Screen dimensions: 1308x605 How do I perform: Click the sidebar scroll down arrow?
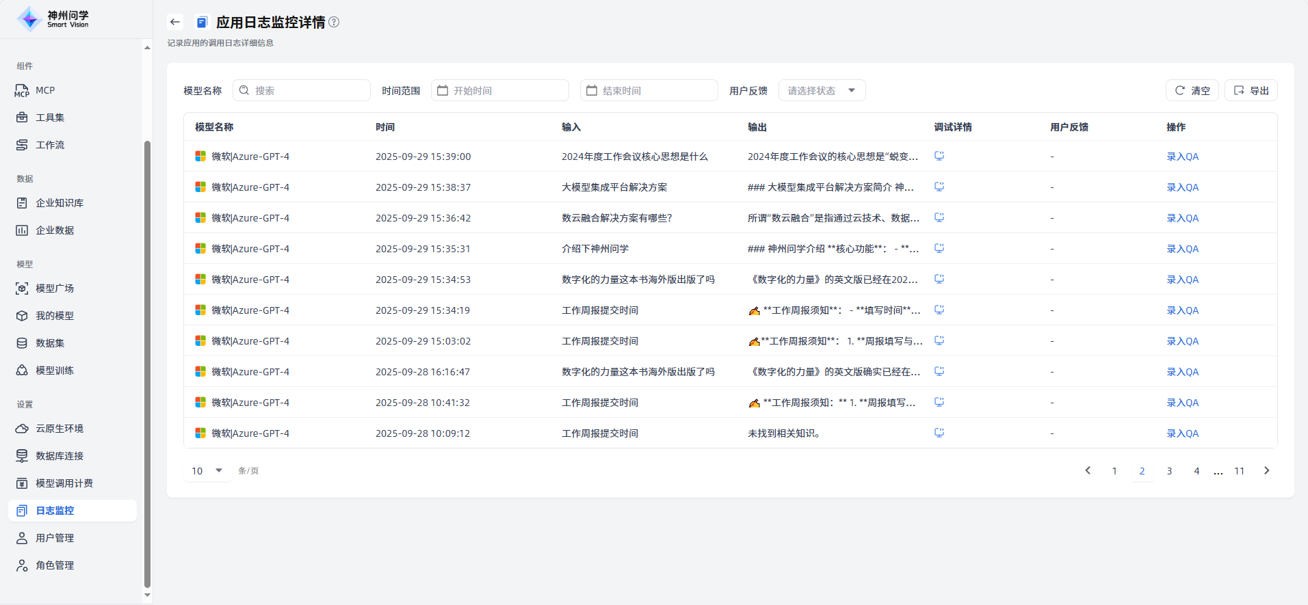[147, 595]
